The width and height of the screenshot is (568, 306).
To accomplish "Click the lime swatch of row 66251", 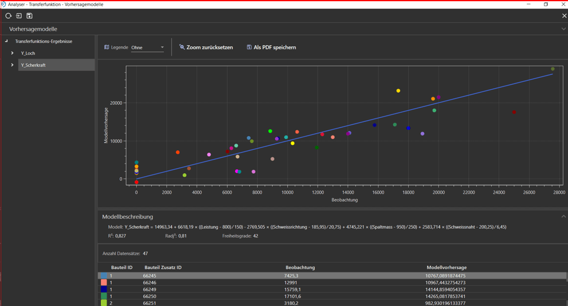I will (104, 303).
